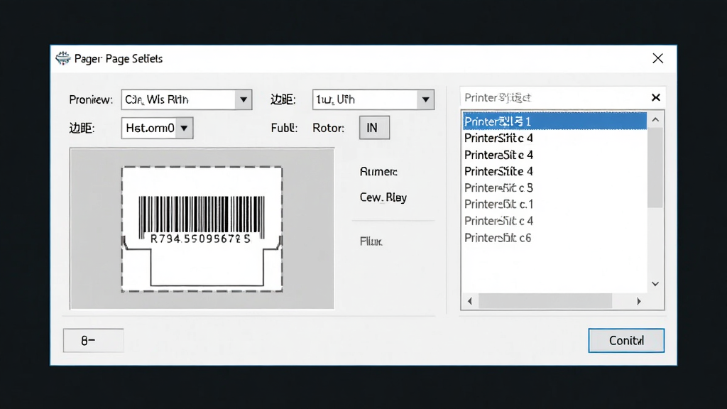This screenshot has height=409, width=727.
Task: Click the horizontal scrollbar thumb in printer list
Action: click(545, 301)
